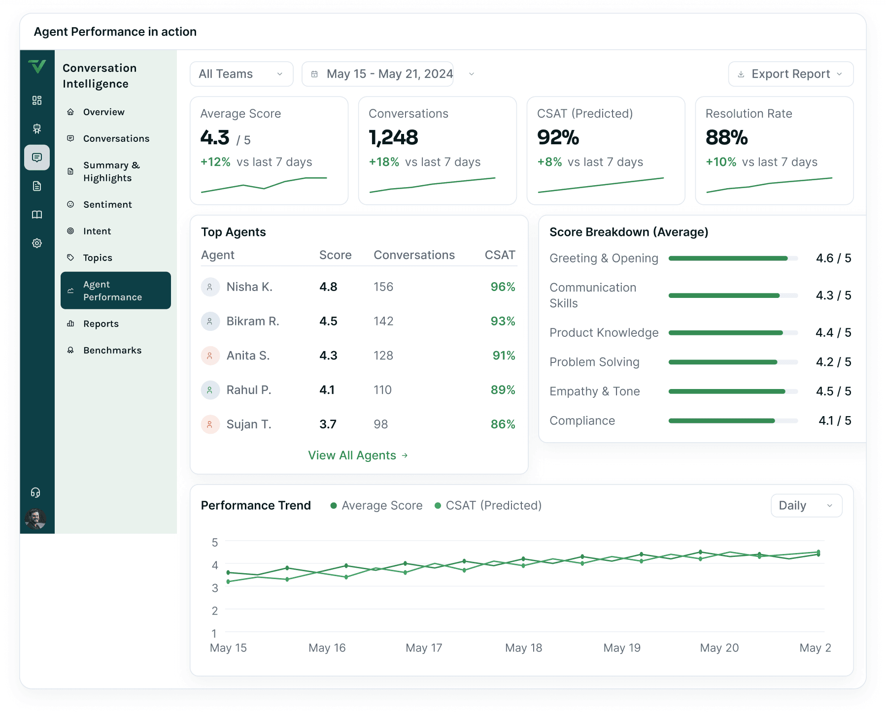
Task: Click the Problem Solving 4.2 / 5 value
Action: coord(833,362)
